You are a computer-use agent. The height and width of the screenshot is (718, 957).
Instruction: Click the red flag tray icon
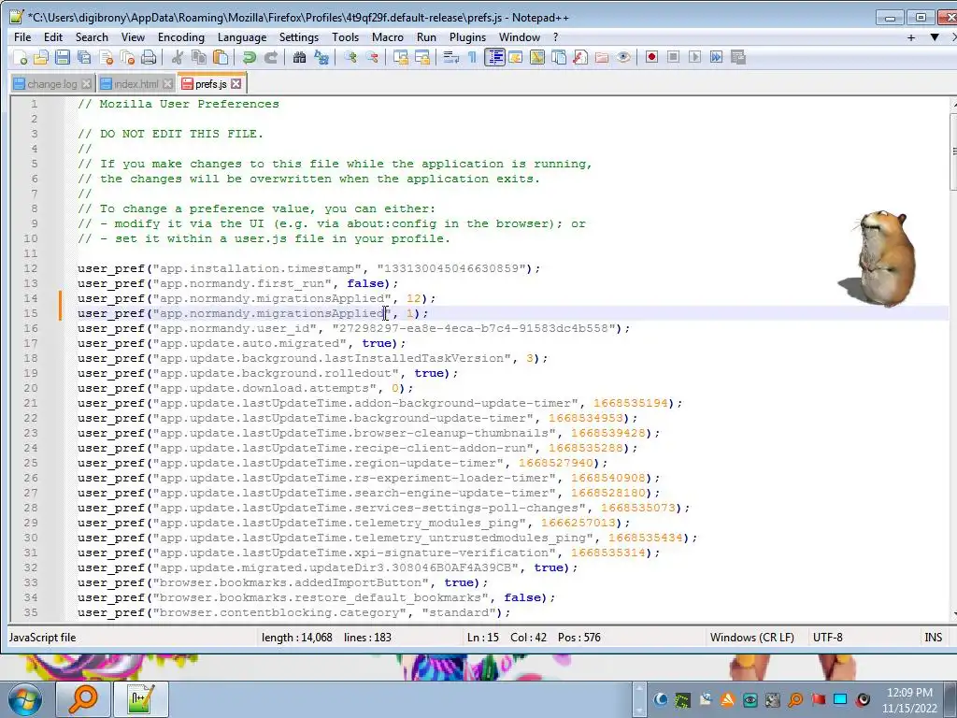point(818,699)
